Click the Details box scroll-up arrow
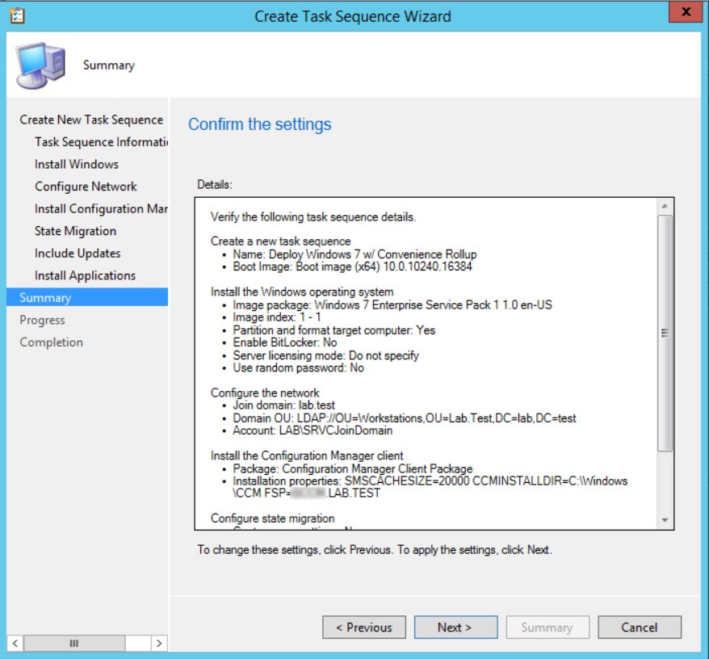This screenshot has width=709, height=659. pyautogui.click(x=665, y=206)
